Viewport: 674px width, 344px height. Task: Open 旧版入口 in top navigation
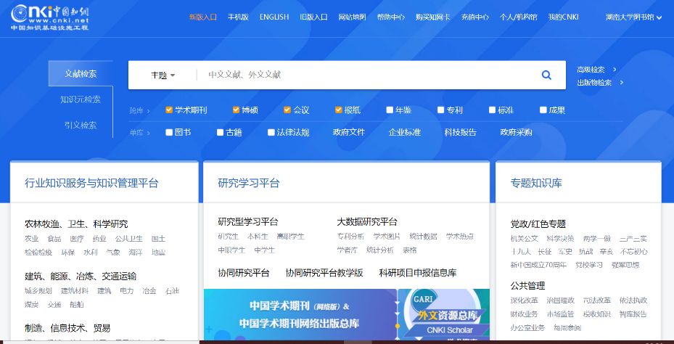[x=314, y=17]
